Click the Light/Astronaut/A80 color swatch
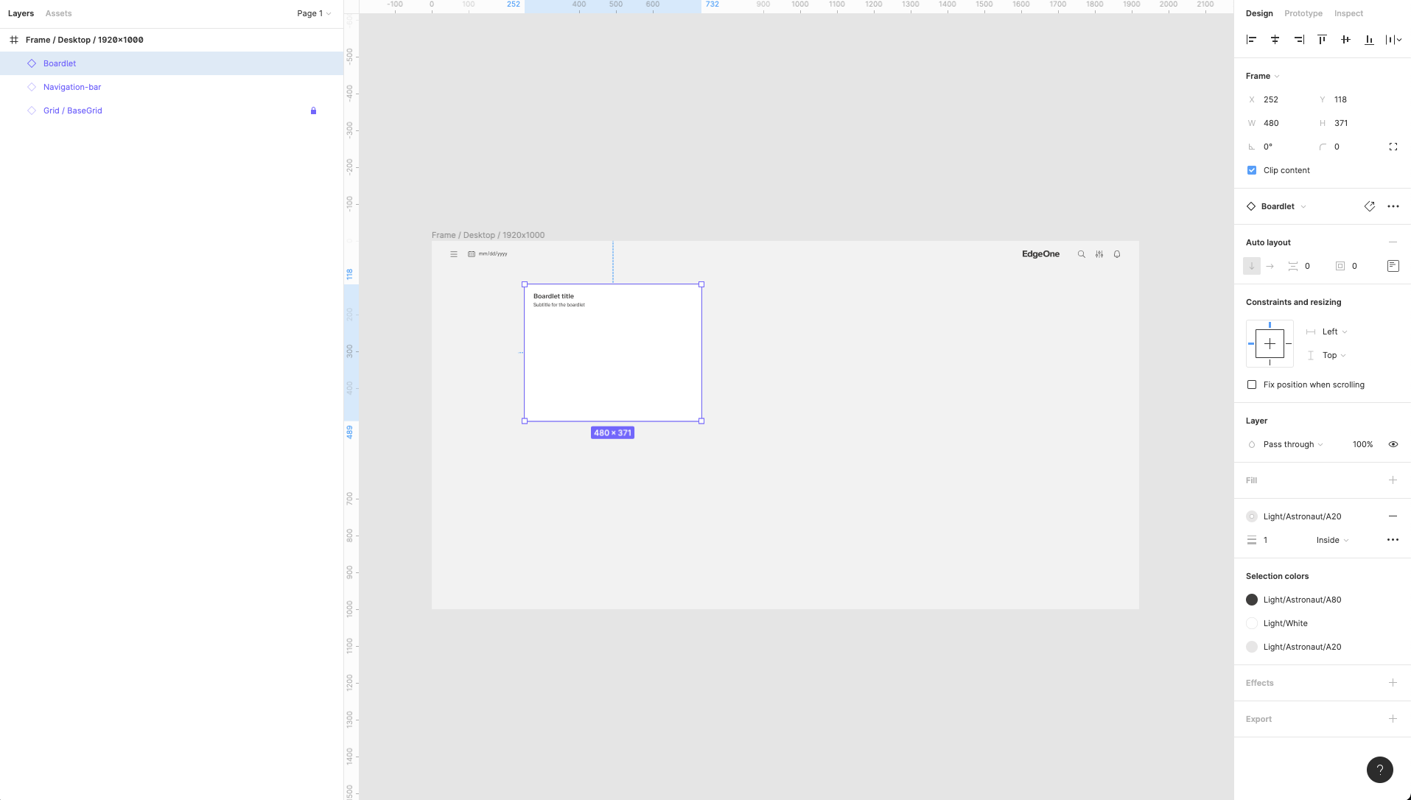The image size is (1411, 800). tap(1252, 600)
